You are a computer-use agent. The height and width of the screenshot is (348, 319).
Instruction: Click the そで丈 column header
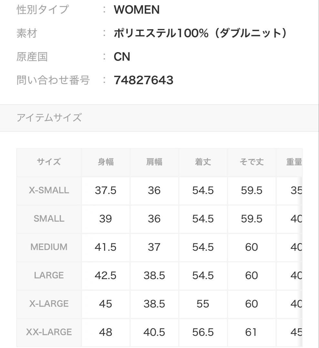(x=252, y=162)
